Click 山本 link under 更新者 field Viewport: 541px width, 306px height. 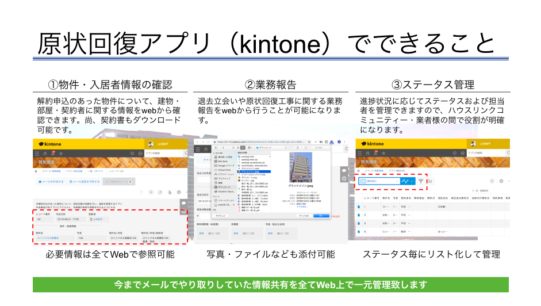[x=98, y=219]
